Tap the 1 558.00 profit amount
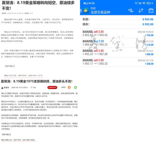156x142 pixels. pos(149,64)
